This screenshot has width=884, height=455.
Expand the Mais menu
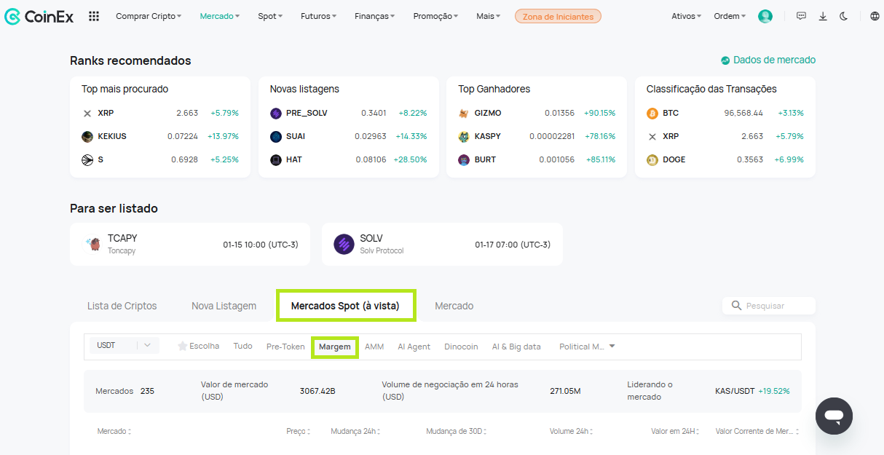[x=489, y=16]
